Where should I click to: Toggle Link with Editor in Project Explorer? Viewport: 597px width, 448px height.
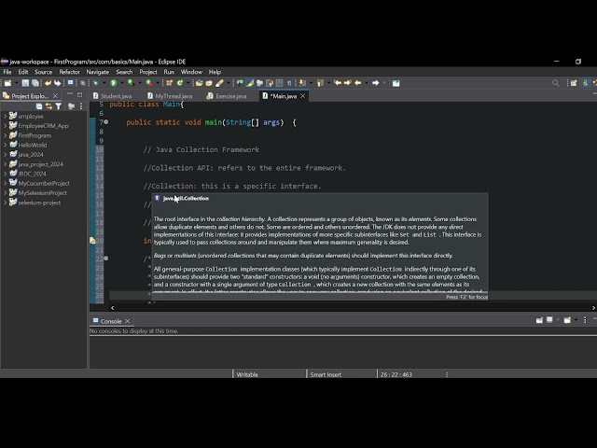(49, 106)
